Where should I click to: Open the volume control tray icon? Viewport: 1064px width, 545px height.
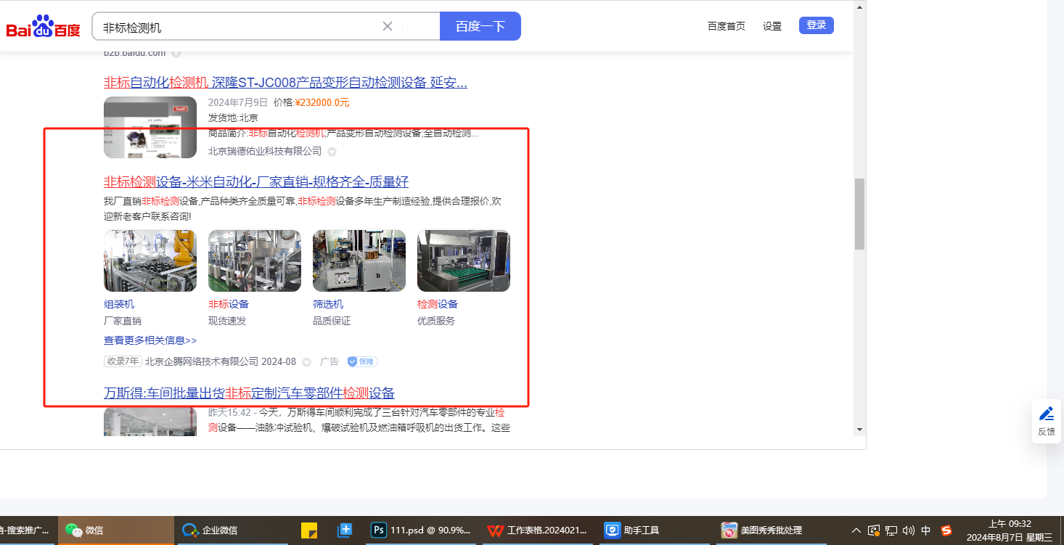coord(908,530)
